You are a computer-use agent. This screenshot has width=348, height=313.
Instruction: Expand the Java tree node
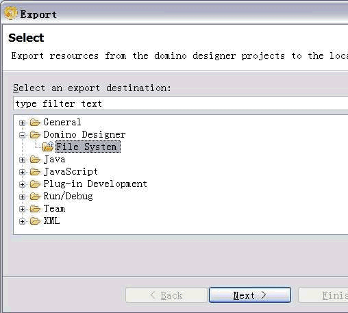tap(22, 160)
